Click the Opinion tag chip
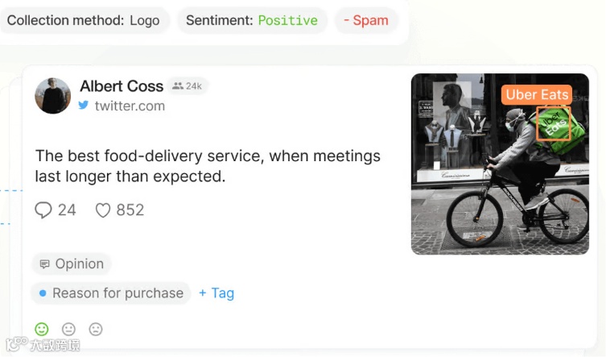606x357 pixels. [72, 264]
